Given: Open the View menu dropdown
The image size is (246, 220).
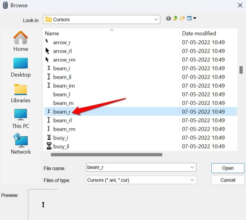Looking at the screenshot, I should point(192,18).
